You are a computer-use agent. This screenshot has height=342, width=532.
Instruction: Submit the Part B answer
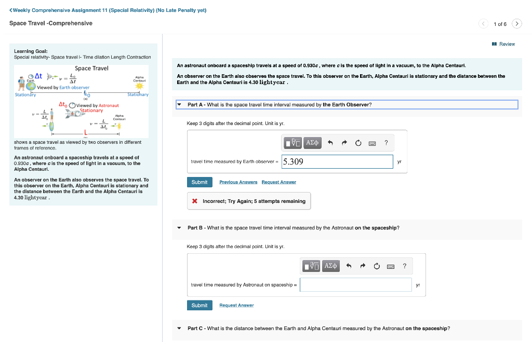[x=199, y=305]
